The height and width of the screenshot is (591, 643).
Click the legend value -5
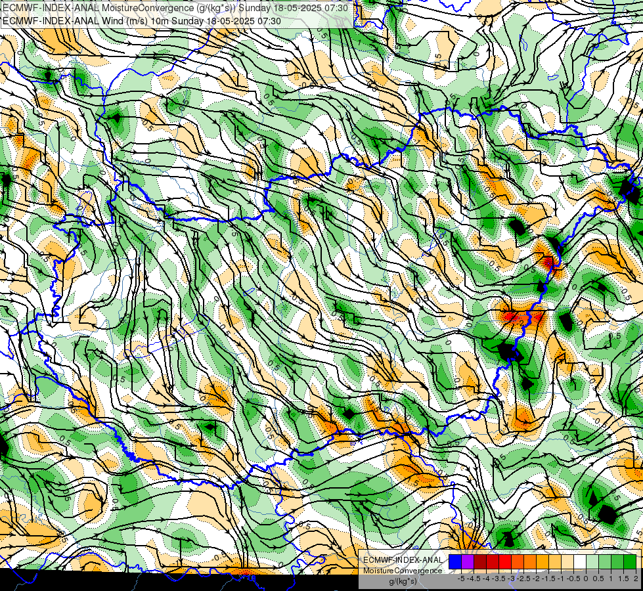pos(461,579)
